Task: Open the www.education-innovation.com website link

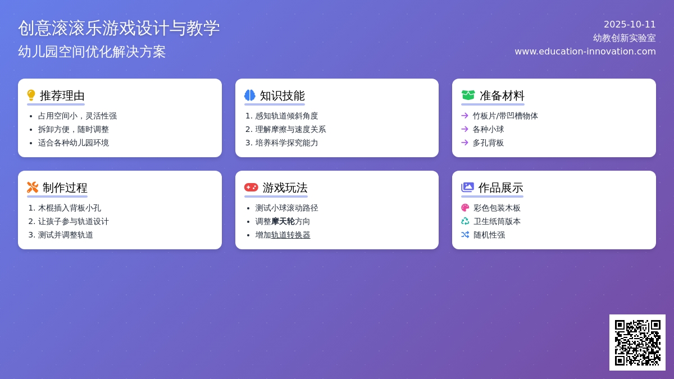Action: point(585,51)
